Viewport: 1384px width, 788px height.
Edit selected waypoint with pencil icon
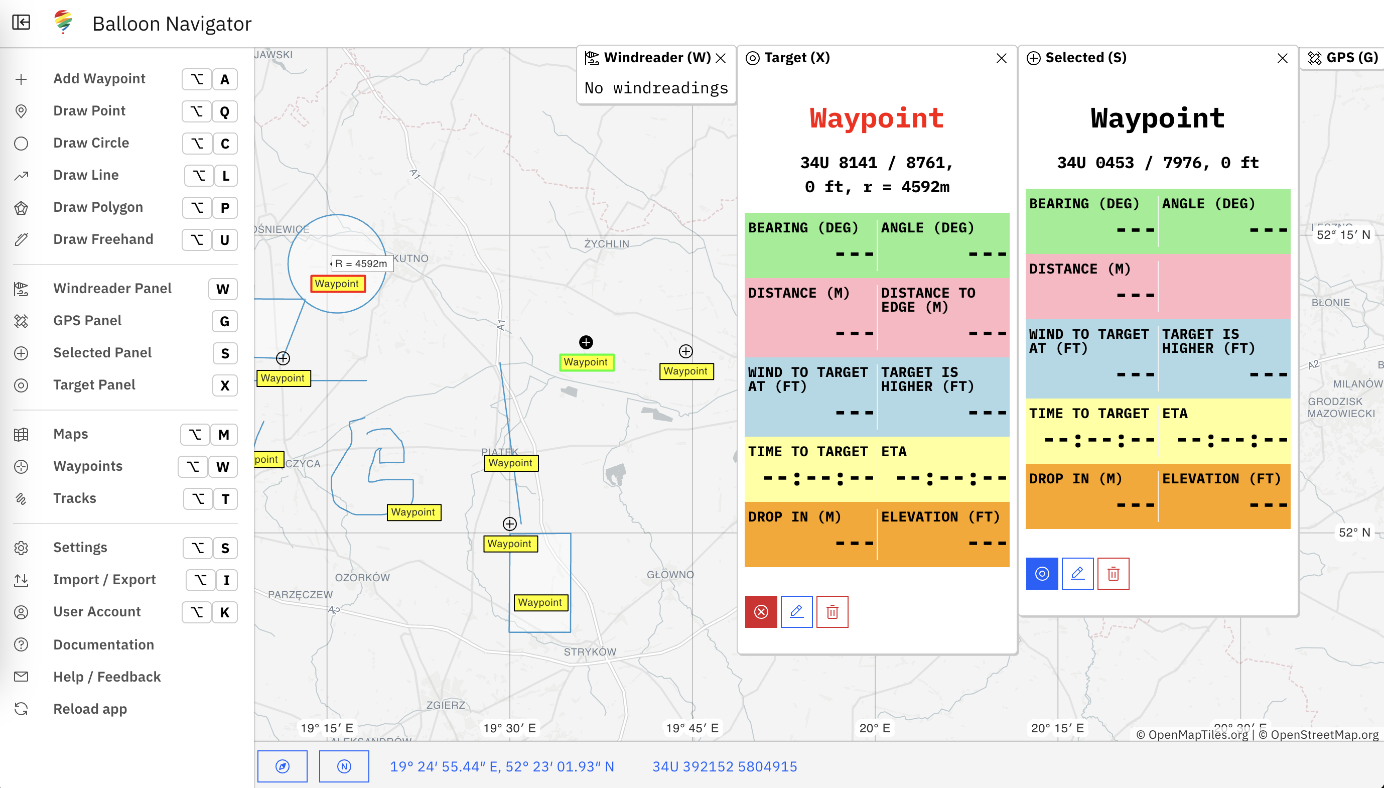tap(1077, 574)
